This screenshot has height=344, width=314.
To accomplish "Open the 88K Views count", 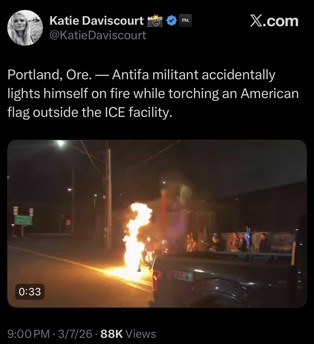I will click(128, 334).
